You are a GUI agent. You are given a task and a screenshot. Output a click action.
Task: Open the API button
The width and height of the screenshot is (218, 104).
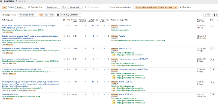point(207,15)
